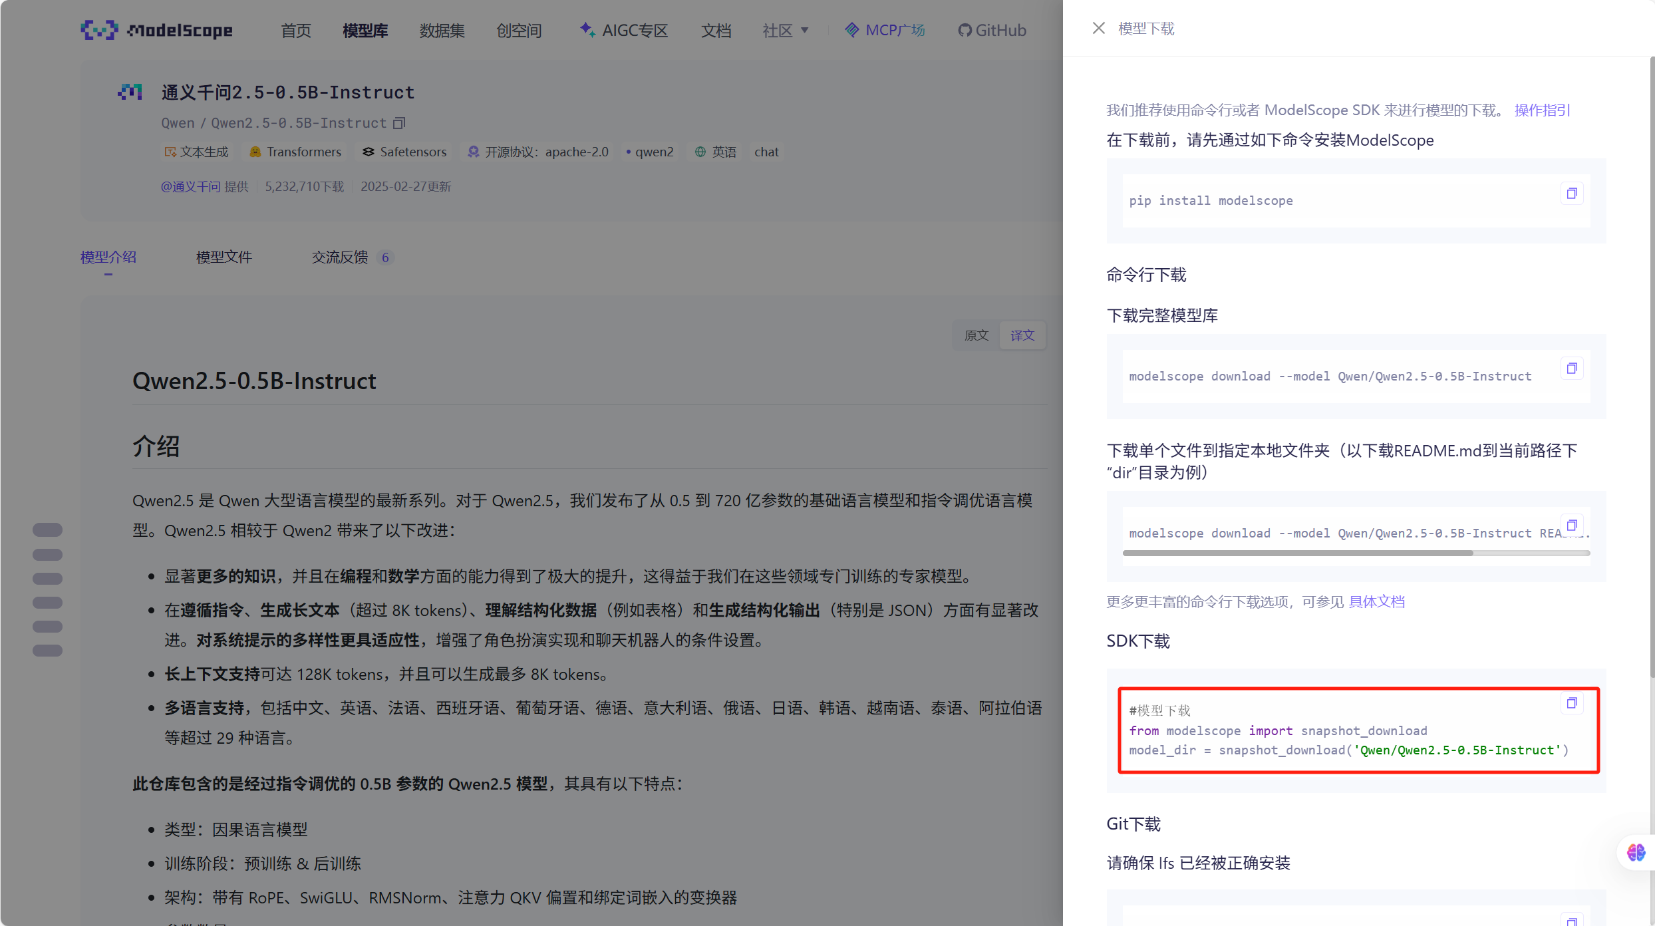Copy the SDK snapshot_download code
This screenshot has height=926, width=1655.
1572,703
